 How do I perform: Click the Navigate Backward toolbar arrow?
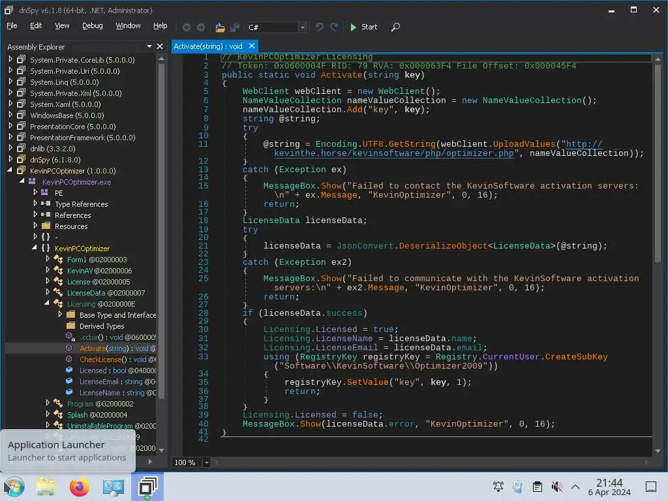(187, 27)
